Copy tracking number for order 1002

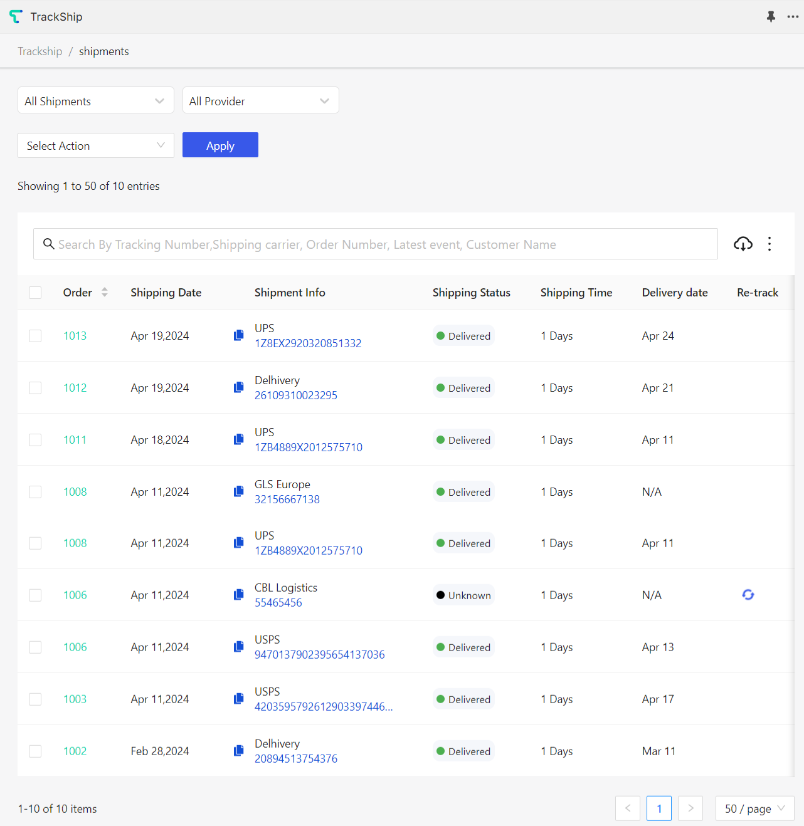238,750
